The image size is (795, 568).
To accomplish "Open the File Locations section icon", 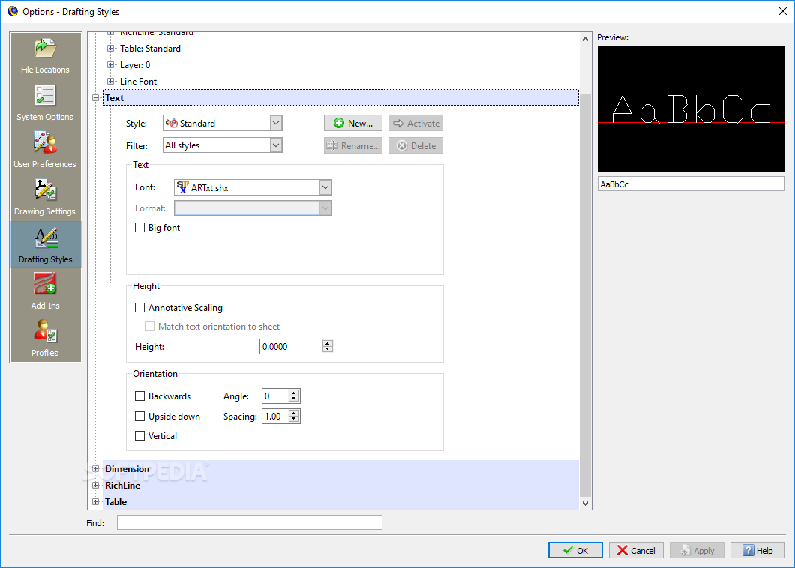I will tap(45, 49).
